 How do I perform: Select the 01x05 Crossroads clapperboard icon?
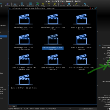click(x=53, y=39)
